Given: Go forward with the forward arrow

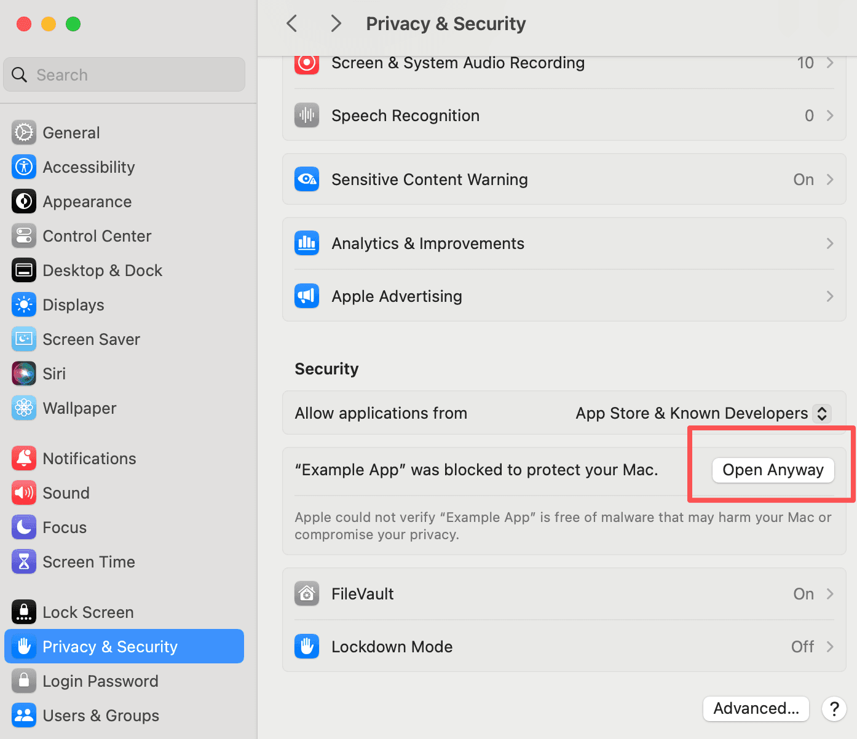Looking at the screenshot, I should click(x=336, y=24).
